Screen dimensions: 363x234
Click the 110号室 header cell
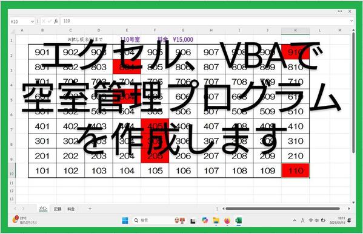click(130, 39)
